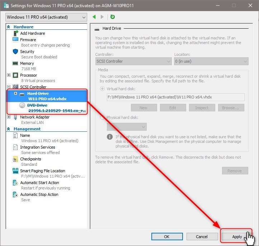Image resolution: width=259 pixels, height=246 pixels.
Task: Click the SCSI Controller icon
Action: (x=15, y=87)
